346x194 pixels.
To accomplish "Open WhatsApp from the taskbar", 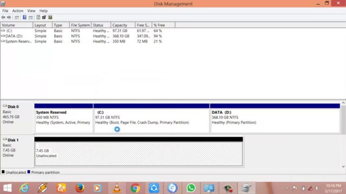I will click(191, 188).
